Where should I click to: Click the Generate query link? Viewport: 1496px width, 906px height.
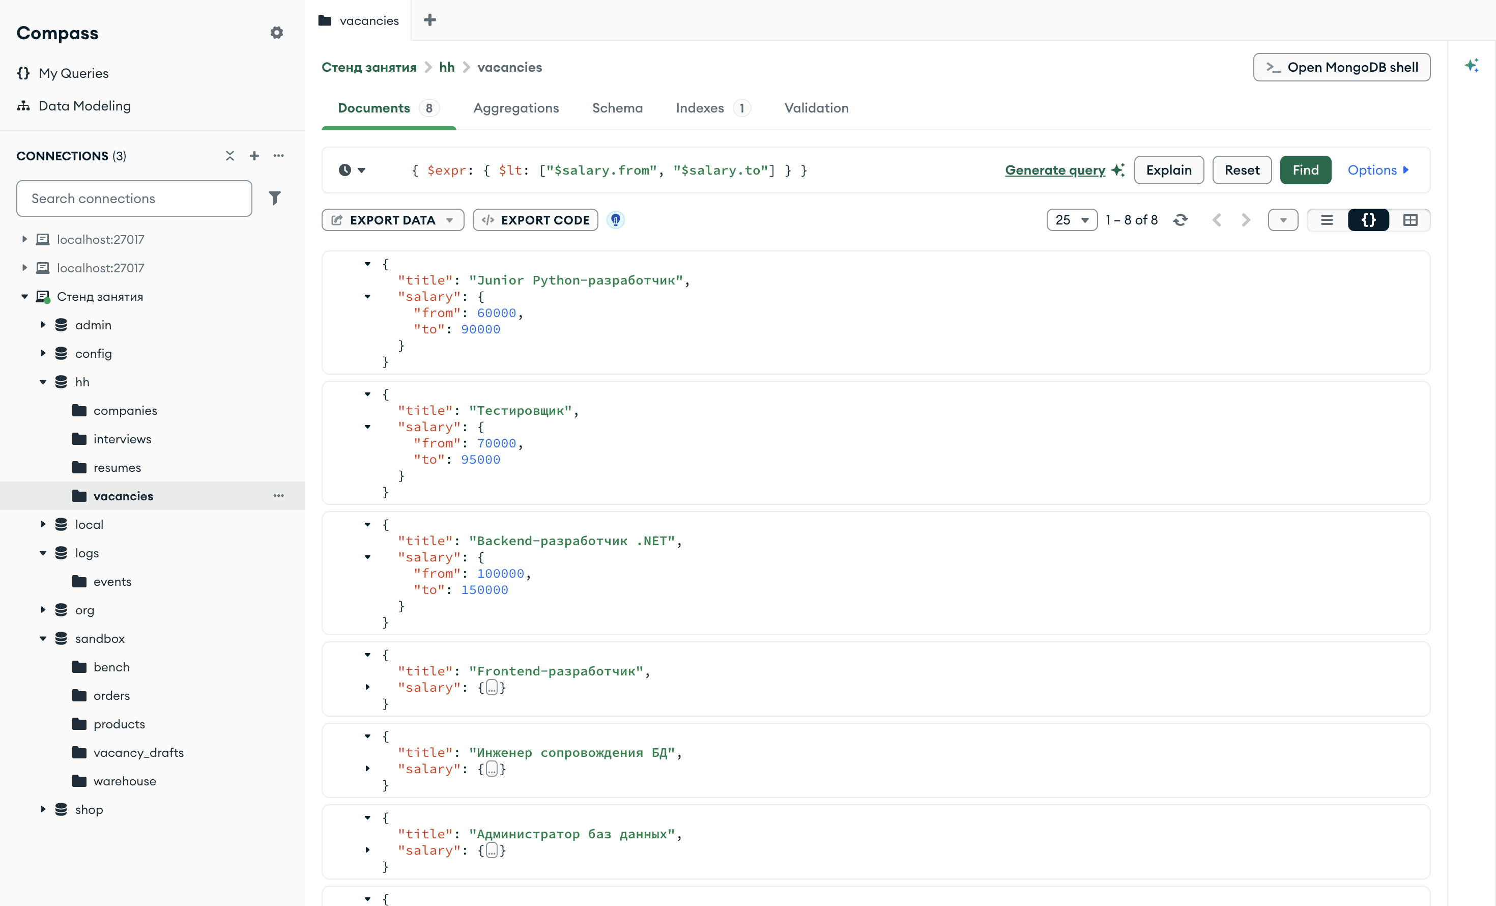click(x=1055, y=170)
